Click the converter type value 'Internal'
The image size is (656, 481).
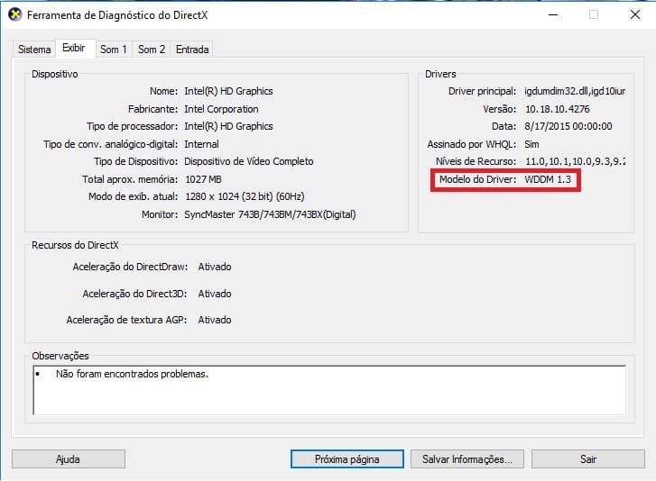201,144
